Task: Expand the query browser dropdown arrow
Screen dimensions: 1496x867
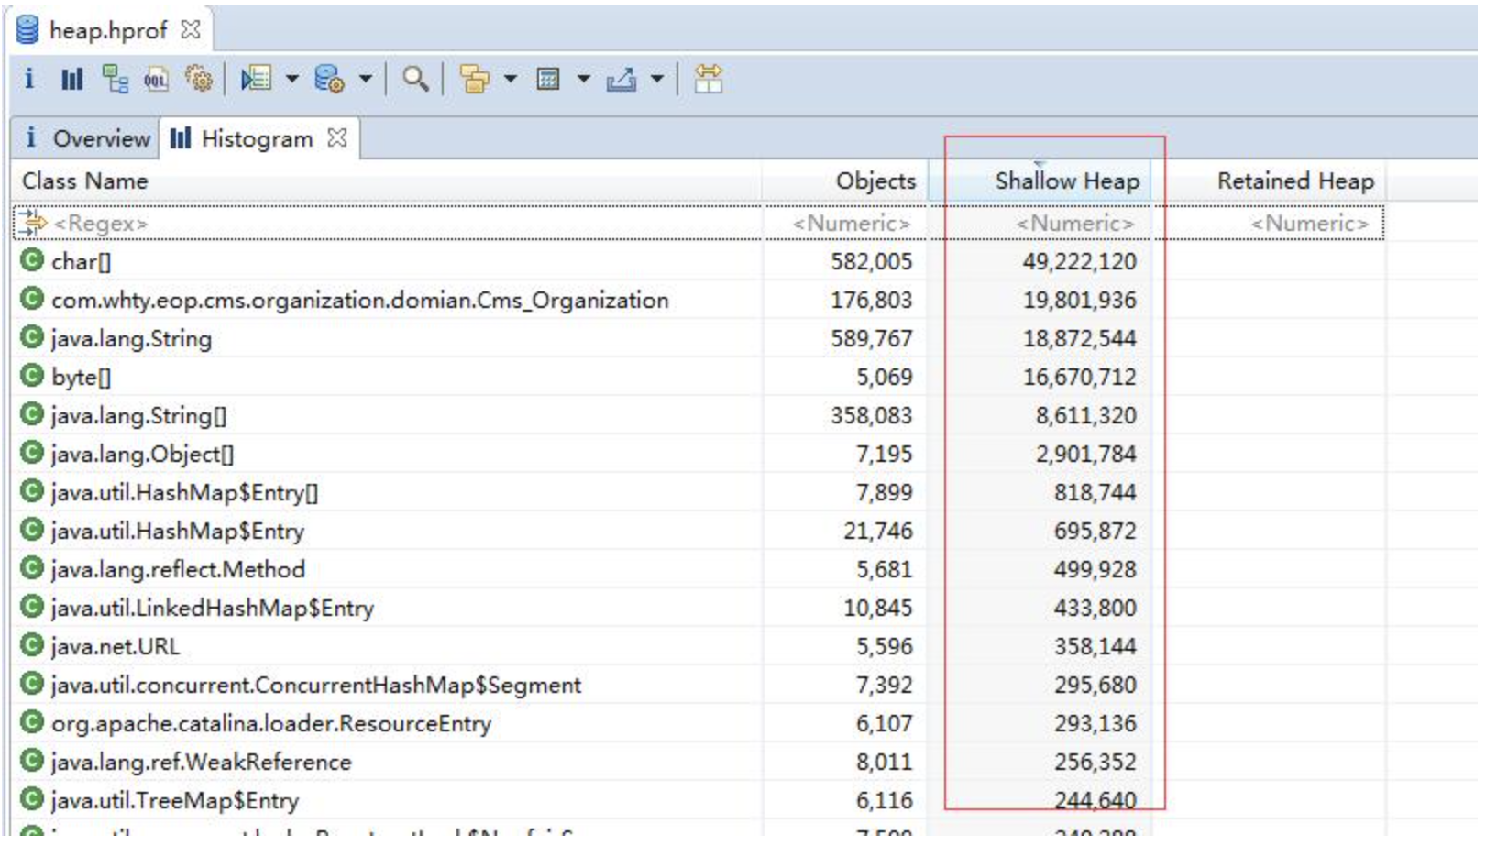Action: coord(365,80)
